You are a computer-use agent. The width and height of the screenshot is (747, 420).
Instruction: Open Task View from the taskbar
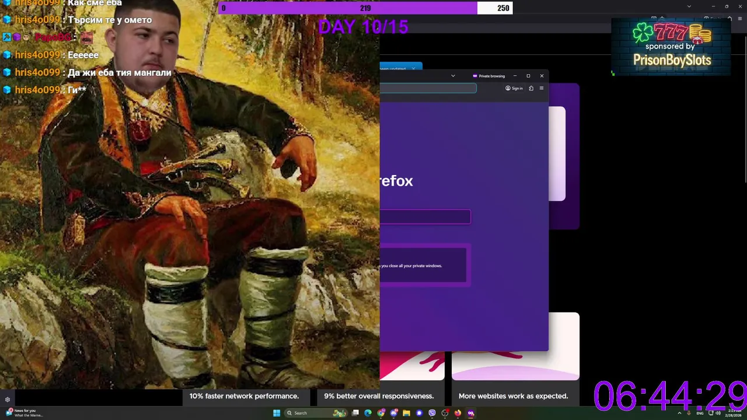tap(355, 413)
